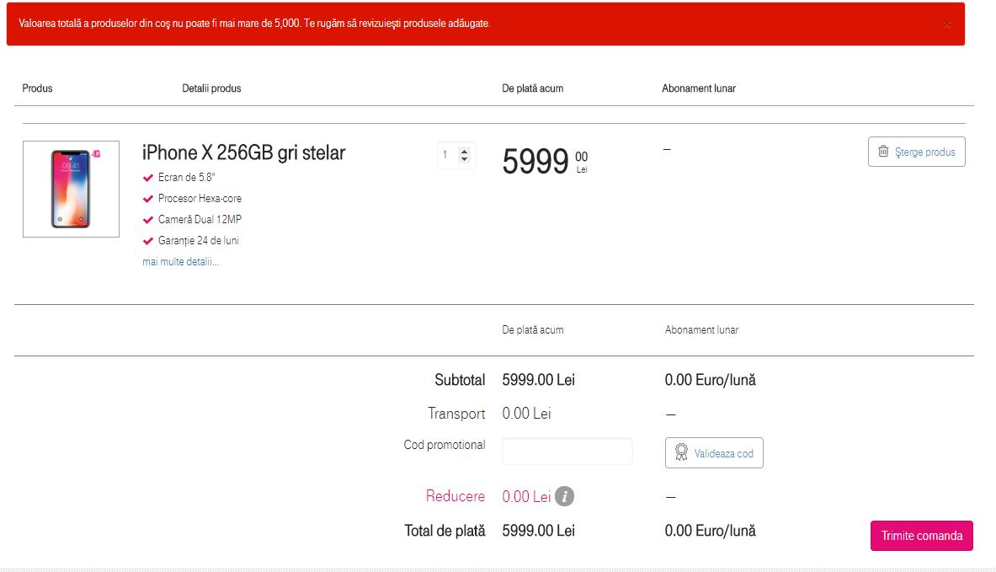The height and width of the screenshot is (572, 996).
Task: Click the Transport value 0.00 Lei
Action: click(526, 414)
